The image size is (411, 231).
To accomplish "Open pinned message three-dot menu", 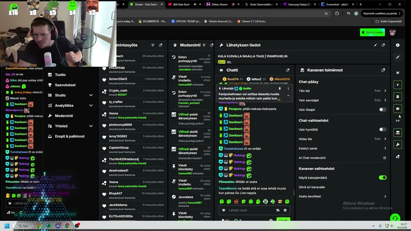I will tap(288, 89).
